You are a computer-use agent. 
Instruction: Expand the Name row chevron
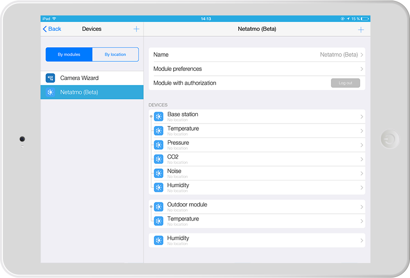tap(362, 55)
